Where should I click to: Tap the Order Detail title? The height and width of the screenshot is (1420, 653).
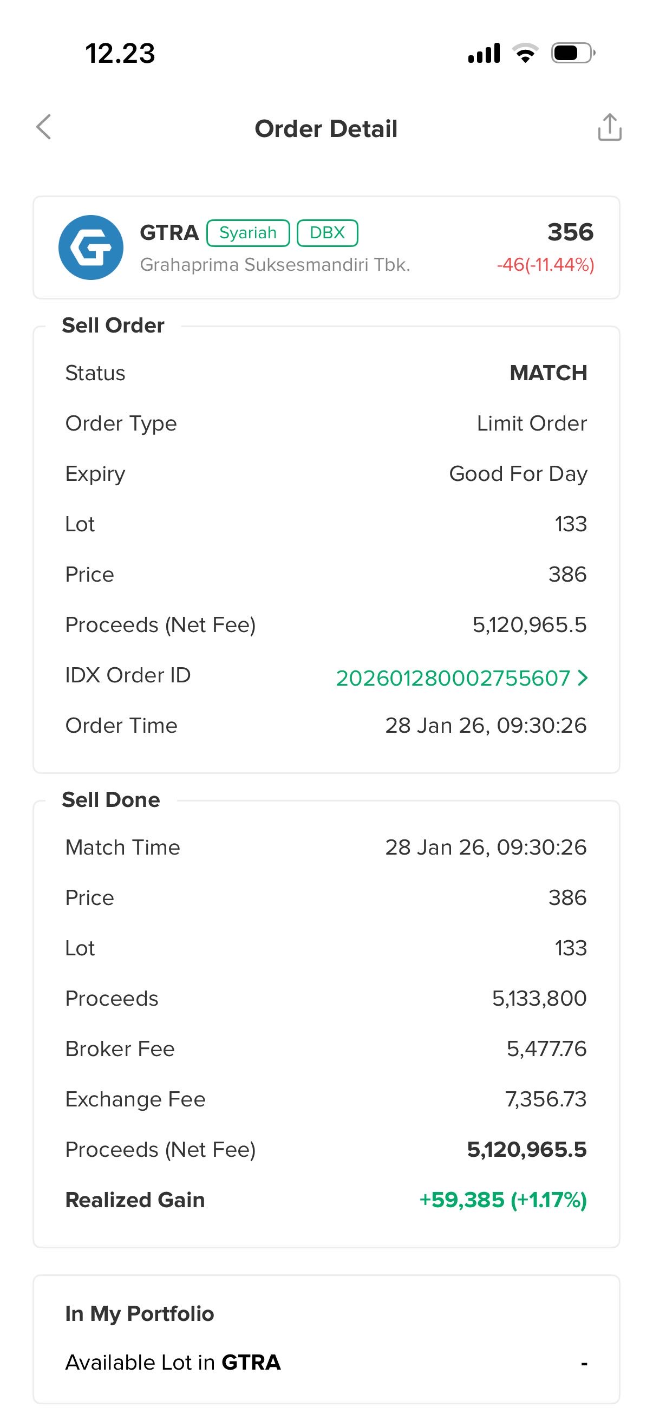tap(325, 129)
